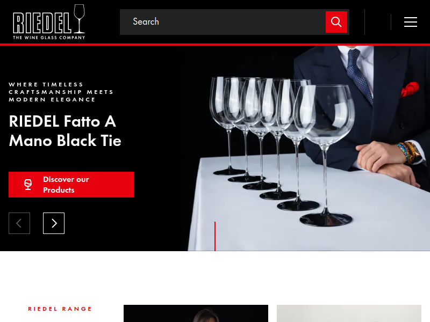430x322 pixels.
Task: Open RIEDEL Fatto A Mano Black Tie heading
Action: tap(65, 131)
